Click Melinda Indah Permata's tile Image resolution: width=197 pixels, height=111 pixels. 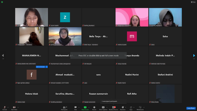pyautogui.click(x=165, y=55)
